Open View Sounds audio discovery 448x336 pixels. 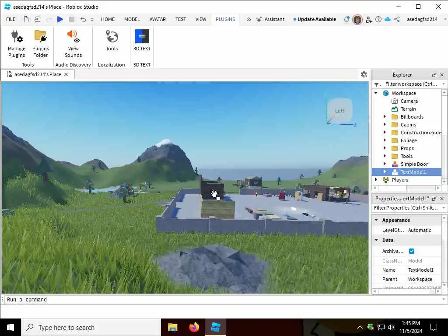(x=73, y=44)
